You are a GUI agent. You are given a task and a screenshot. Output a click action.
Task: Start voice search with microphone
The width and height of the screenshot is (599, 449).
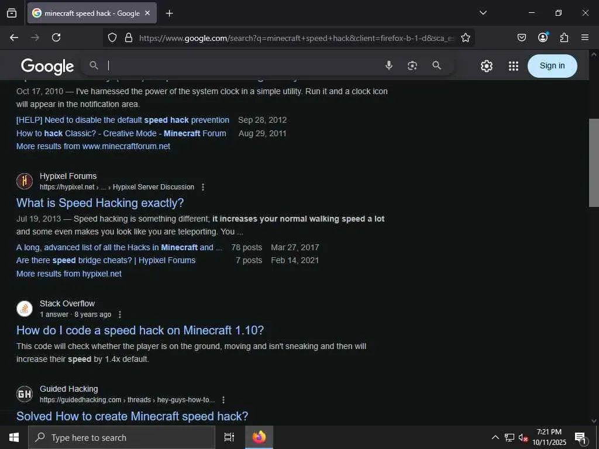tap(389, 65)
